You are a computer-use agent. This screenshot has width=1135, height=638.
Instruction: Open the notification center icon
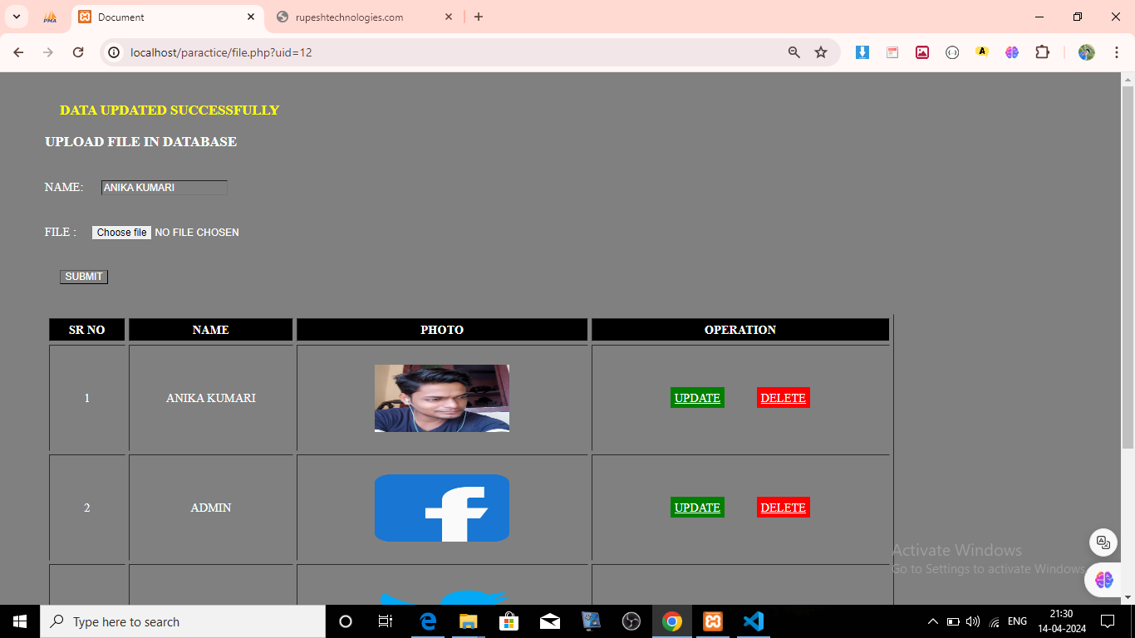click(1107, 621)
